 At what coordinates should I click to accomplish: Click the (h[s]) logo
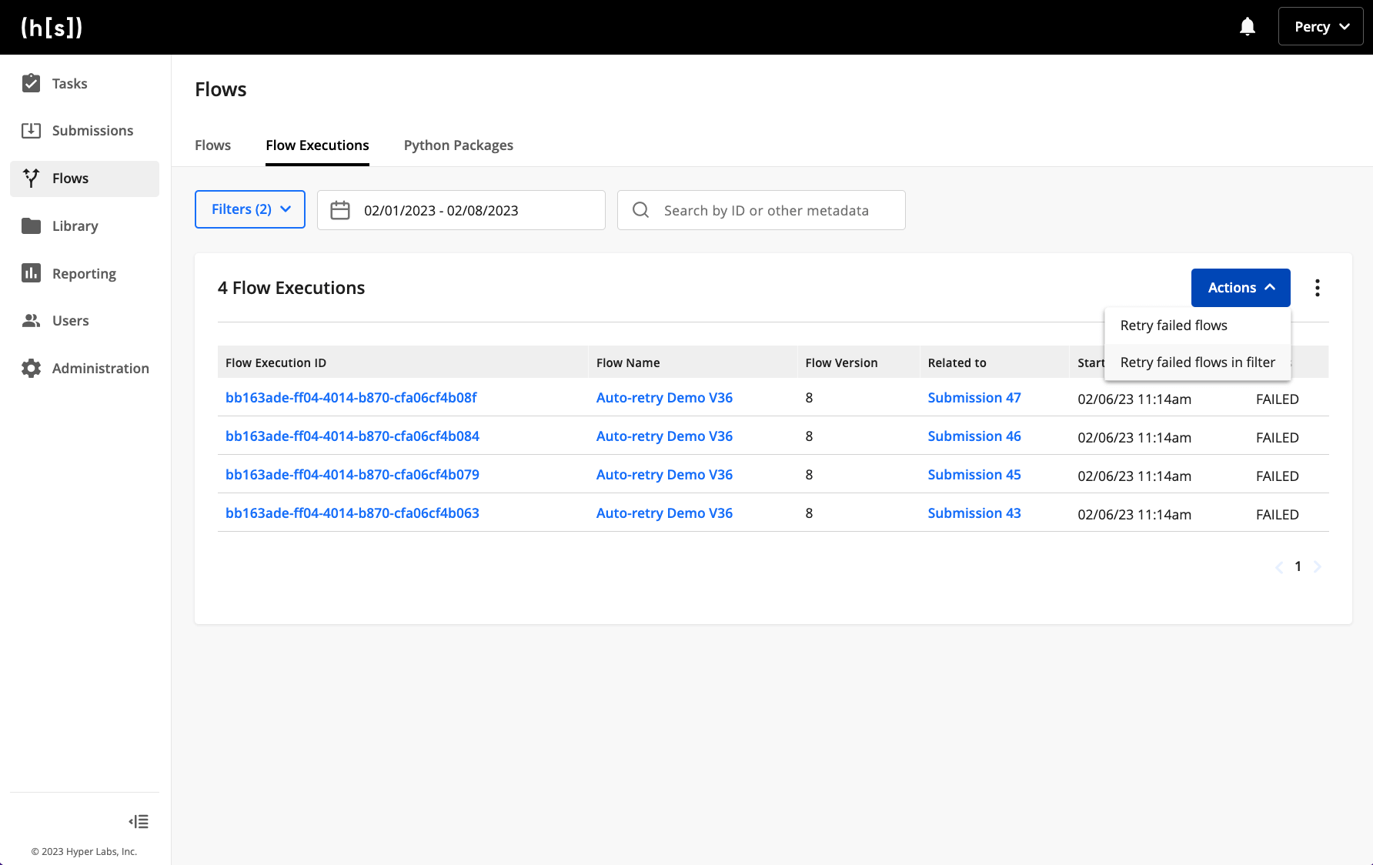tap(52, 28)
